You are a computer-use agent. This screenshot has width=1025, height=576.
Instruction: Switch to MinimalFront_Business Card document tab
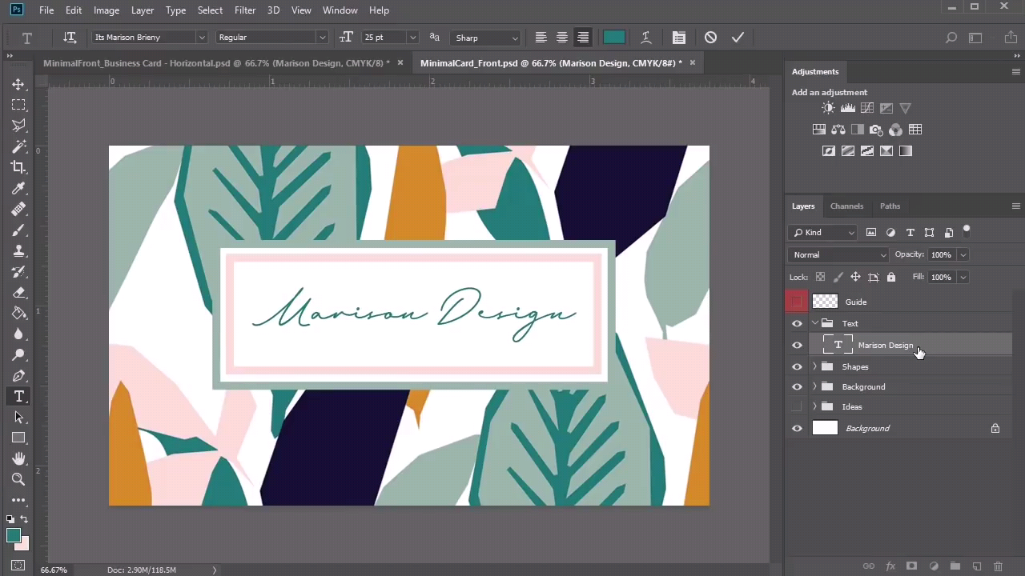pyautogui.click(x=216, y=62)
